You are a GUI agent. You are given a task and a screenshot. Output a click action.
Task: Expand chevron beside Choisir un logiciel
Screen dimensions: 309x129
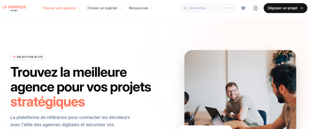pyautogui.click(x=120, y=8)
